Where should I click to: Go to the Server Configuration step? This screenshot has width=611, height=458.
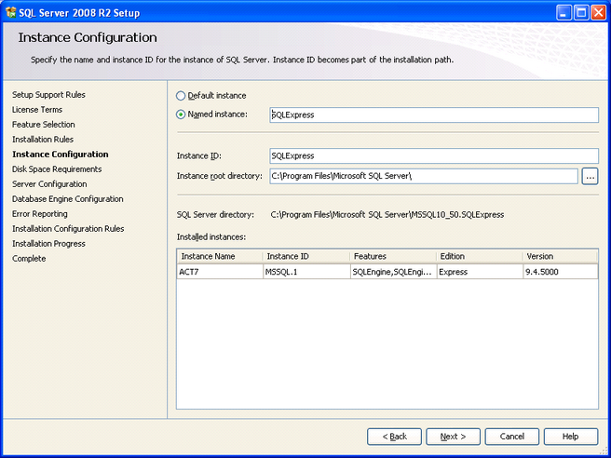[x=49, y=184]
